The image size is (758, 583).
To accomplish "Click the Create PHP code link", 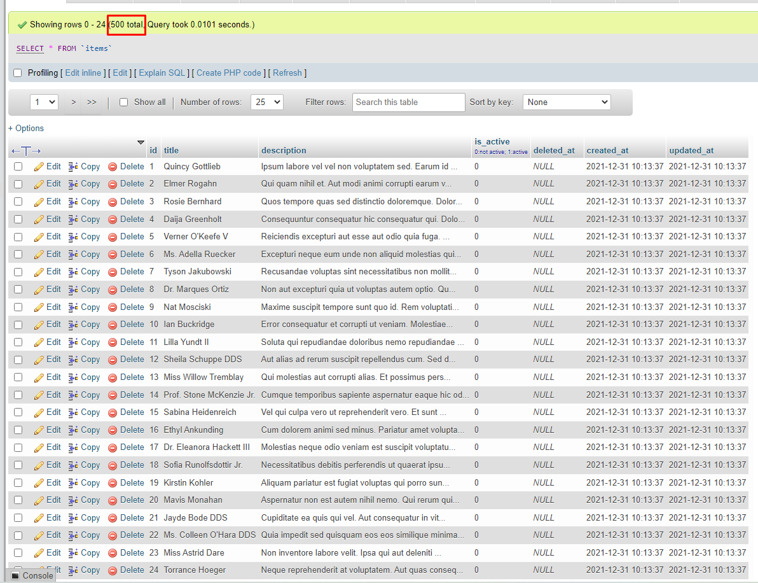I will (x=229, y=73).
